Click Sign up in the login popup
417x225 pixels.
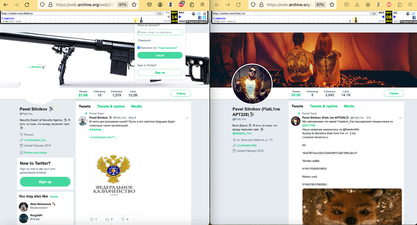pos(160,73)
